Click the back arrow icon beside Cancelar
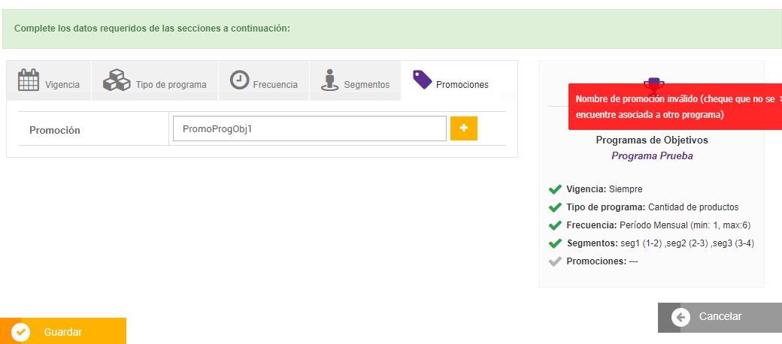The width and height of the screenshot is (782, 344). 681,317
